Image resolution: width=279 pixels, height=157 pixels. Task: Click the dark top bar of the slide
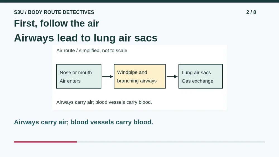point(139,1)
